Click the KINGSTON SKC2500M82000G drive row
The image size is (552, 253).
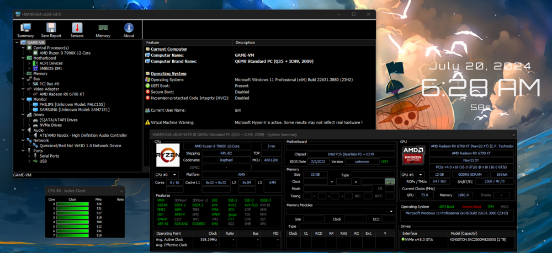point(458,239)
